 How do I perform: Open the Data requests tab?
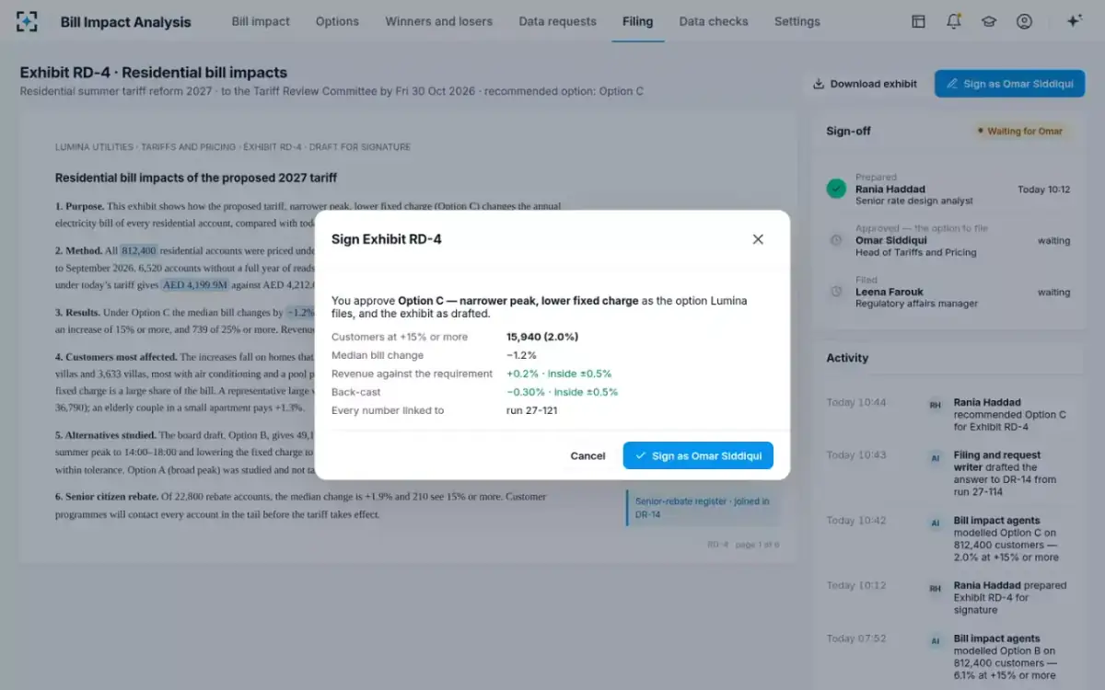[x=557, y=21]
